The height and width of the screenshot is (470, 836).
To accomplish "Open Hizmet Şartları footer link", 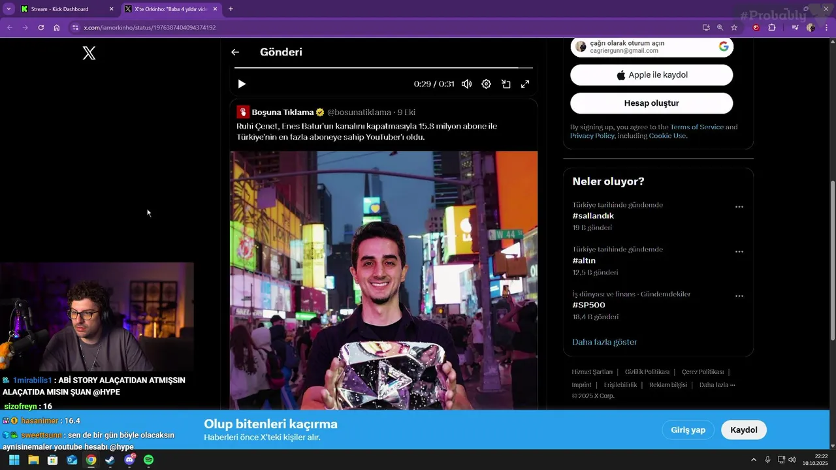I will (x=592, y=372).
